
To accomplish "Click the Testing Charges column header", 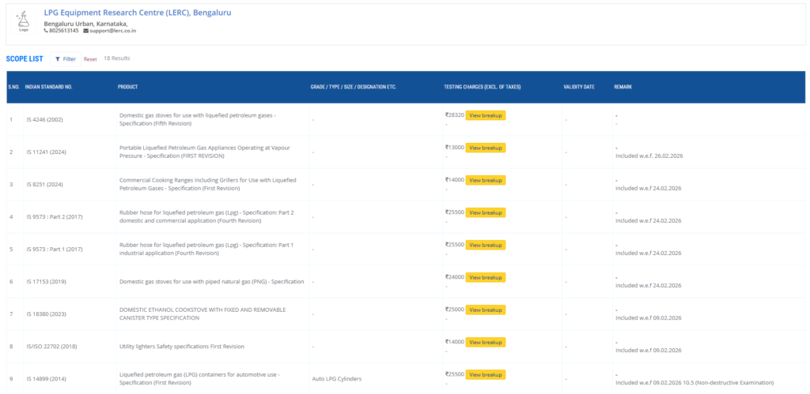I will coord(482,87).
